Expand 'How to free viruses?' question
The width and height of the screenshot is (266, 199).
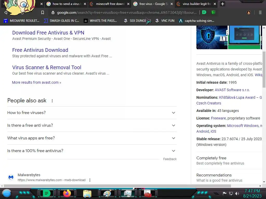(92, 113)
